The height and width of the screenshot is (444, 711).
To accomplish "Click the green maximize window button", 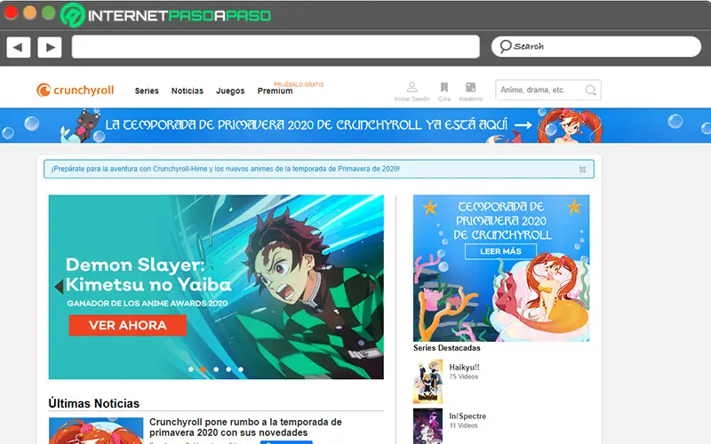I will pyautogui.click(x=49, y=12).
